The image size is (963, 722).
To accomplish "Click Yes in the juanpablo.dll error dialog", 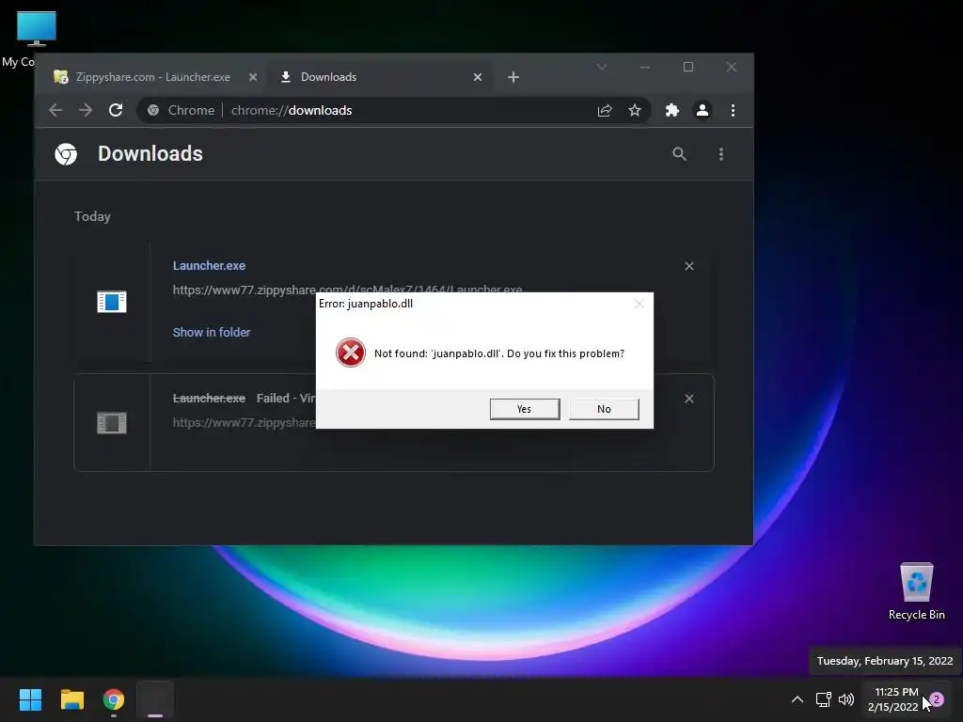I will point(525,409).
